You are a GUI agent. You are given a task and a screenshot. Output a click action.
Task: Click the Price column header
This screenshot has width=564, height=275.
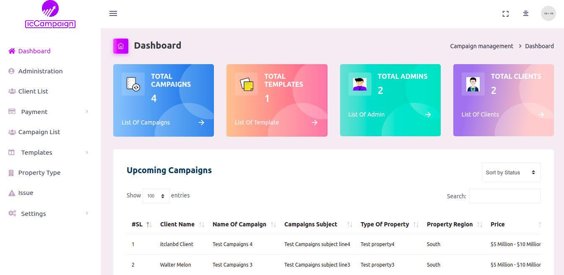[498, 224]
